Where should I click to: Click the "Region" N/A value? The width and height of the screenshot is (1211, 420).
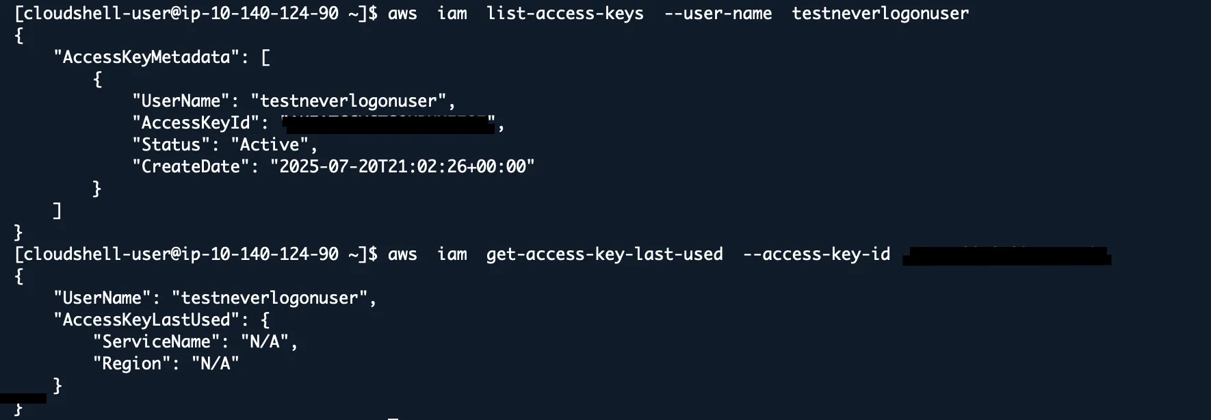(x=215, y=364)
